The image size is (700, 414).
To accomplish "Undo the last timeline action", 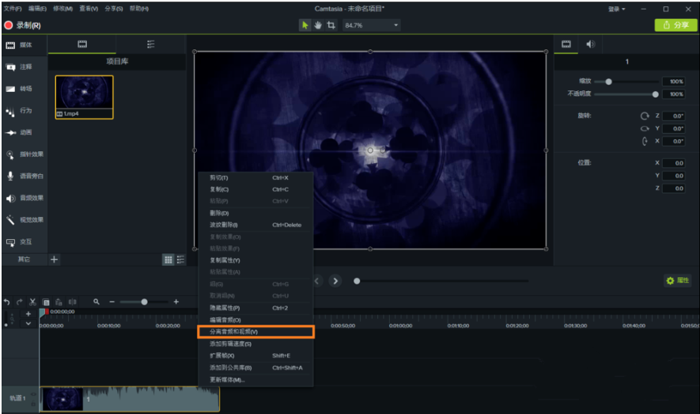I will [x=6, y=302].
